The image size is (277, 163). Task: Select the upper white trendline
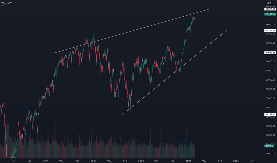[x=132, y=31]
